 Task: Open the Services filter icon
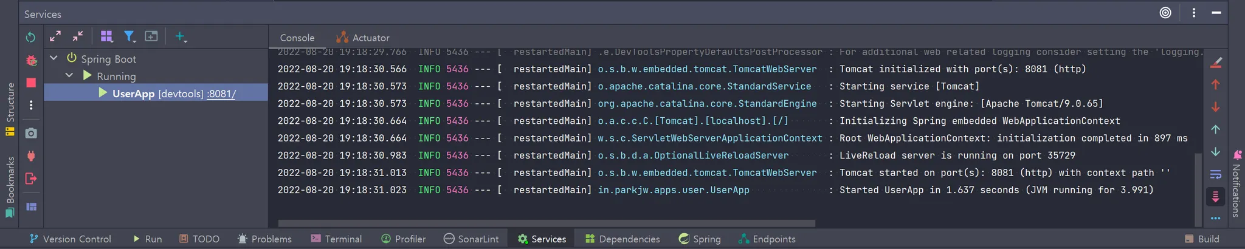129,37
